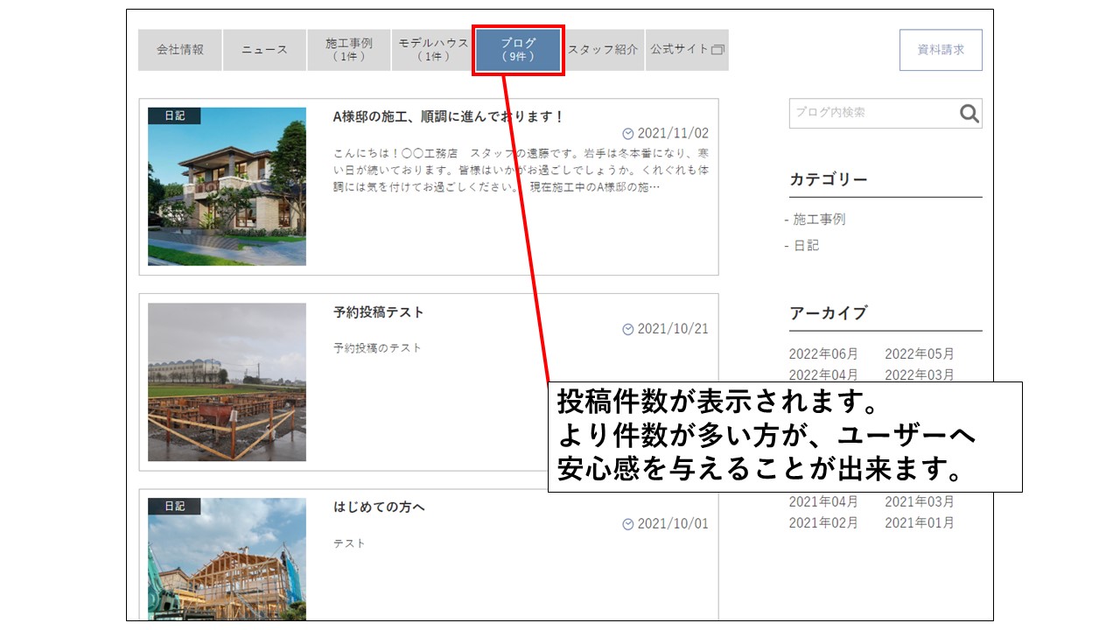Open the 予約投稿テスト post title
The height and width of the screenshot is (630, 1120).
pyautogui.click(x=378, y=312)
